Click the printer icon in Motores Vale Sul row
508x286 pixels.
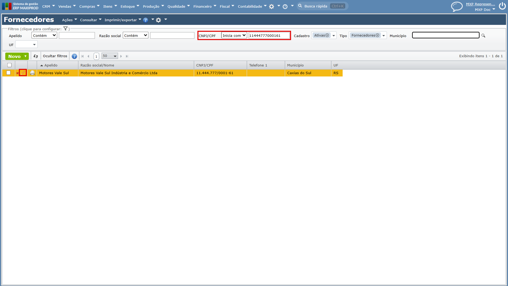pyautogui.click(x=32, y=73)
